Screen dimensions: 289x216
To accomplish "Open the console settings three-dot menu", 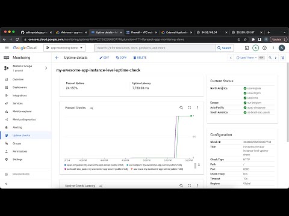I will [273, 48].
